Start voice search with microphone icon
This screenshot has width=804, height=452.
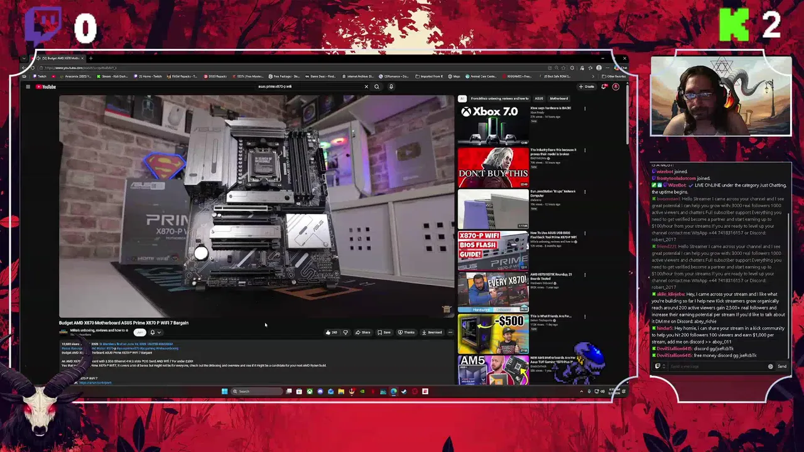pyautogui.click(x=391, y=87)
